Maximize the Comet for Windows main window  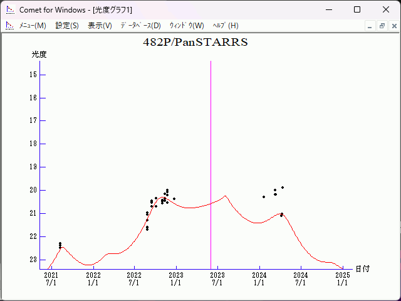(x=357, y=10)
